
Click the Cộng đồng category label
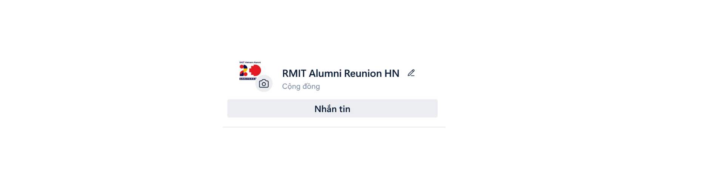[301, 86]
